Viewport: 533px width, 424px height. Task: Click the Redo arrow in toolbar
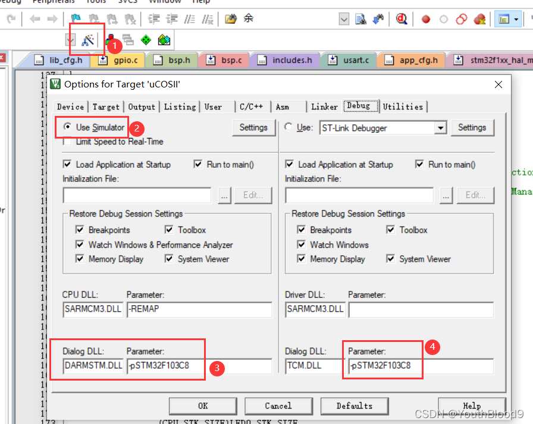(11, 18)
